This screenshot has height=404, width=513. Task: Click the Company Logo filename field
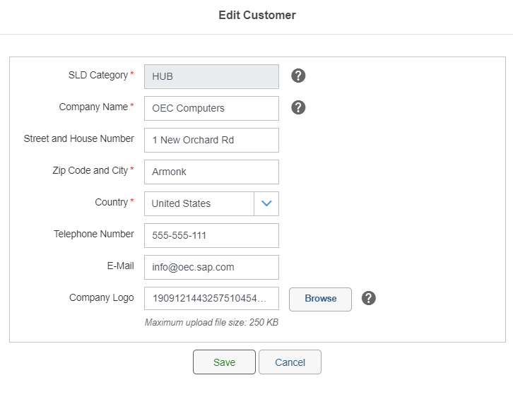(x=211, y=299)
